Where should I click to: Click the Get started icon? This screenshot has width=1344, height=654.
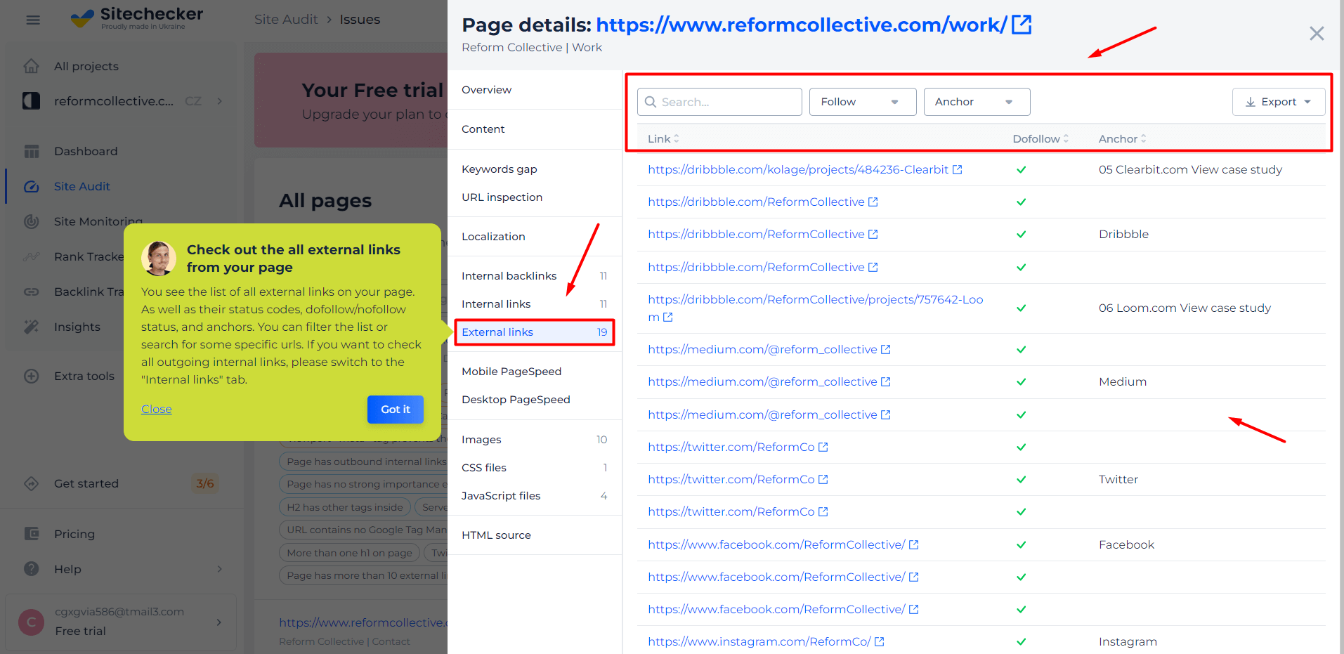coord(32,483)
